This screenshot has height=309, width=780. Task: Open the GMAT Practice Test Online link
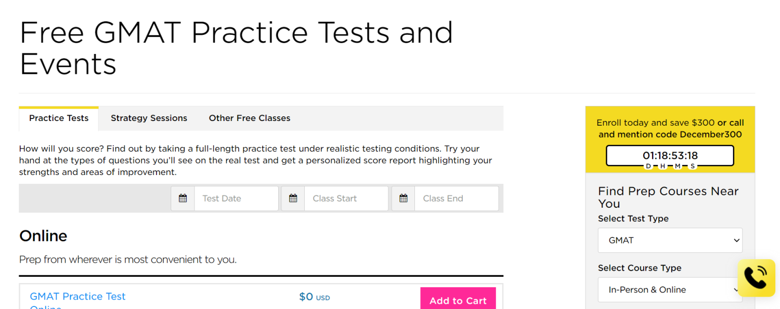(x=78, y=297)
